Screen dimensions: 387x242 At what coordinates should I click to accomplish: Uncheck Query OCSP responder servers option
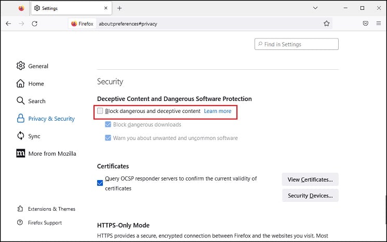pos(100,183)
